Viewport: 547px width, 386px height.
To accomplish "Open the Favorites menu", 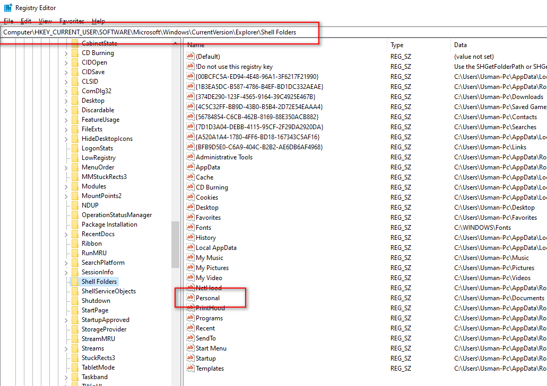I will click(x=72, y=21).
